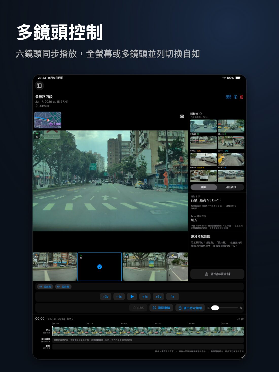Jump to 02:00 on timeline ruler
Image resolution: width=279 pixels, height=372 pixels.
pos(191,323)
